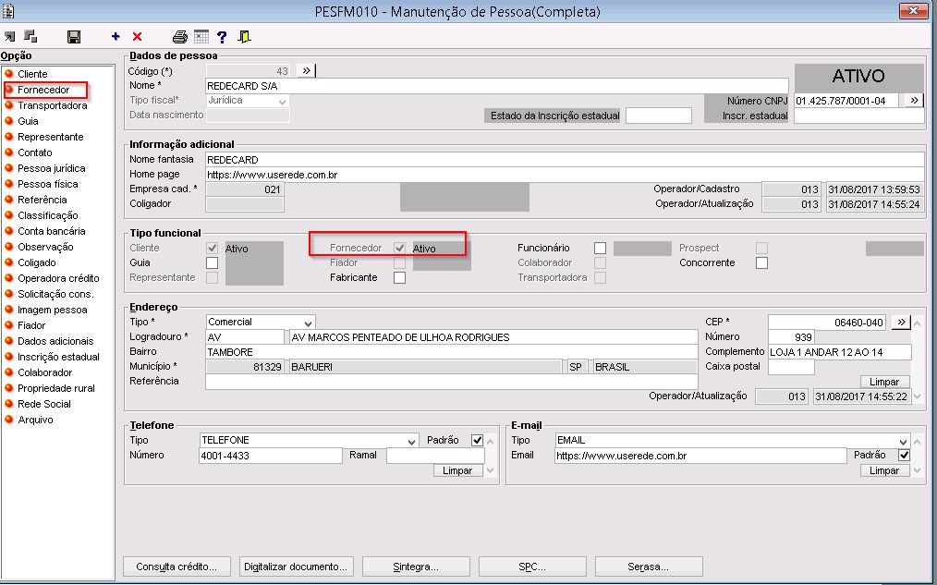The image size is (937, 585).
Task: Open Rede Social in the Opção list
Action: point(44,404)
